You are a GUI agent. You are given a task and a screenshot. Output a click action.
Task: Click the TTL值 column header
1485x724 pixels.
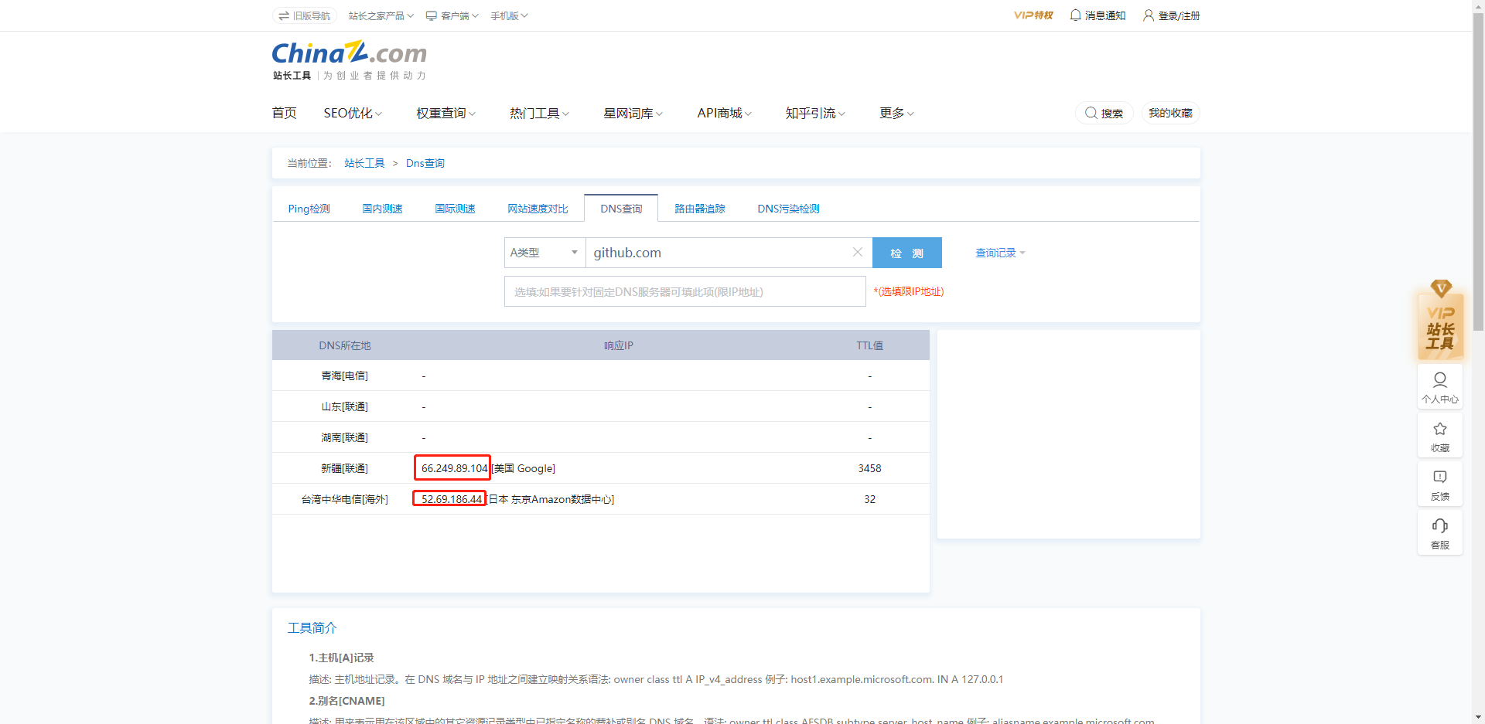[x=869, y=345]
